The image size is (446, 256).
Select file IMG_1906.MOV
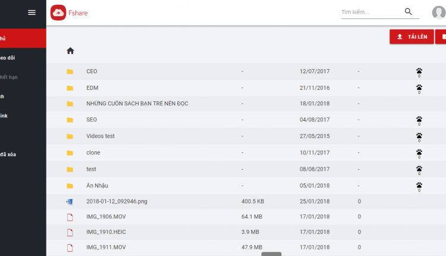(106, 217)
